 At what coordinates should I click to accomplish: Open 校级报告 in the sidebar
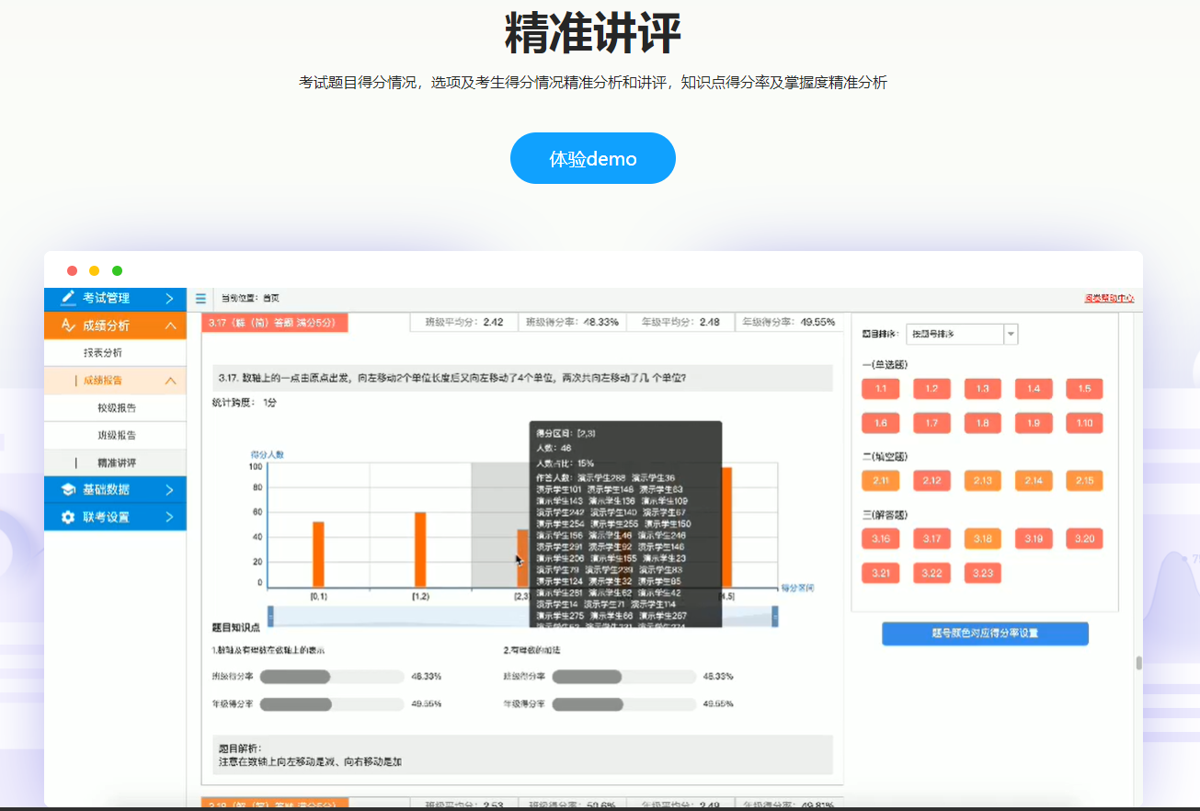click(x=117, y=408)
